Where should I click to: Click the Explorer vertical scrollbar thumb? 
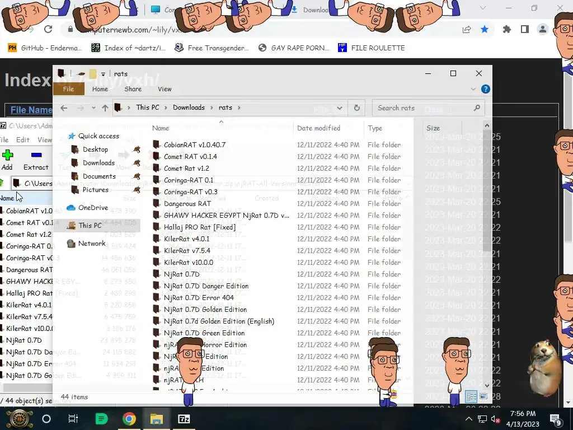click(x=486, y=191)
